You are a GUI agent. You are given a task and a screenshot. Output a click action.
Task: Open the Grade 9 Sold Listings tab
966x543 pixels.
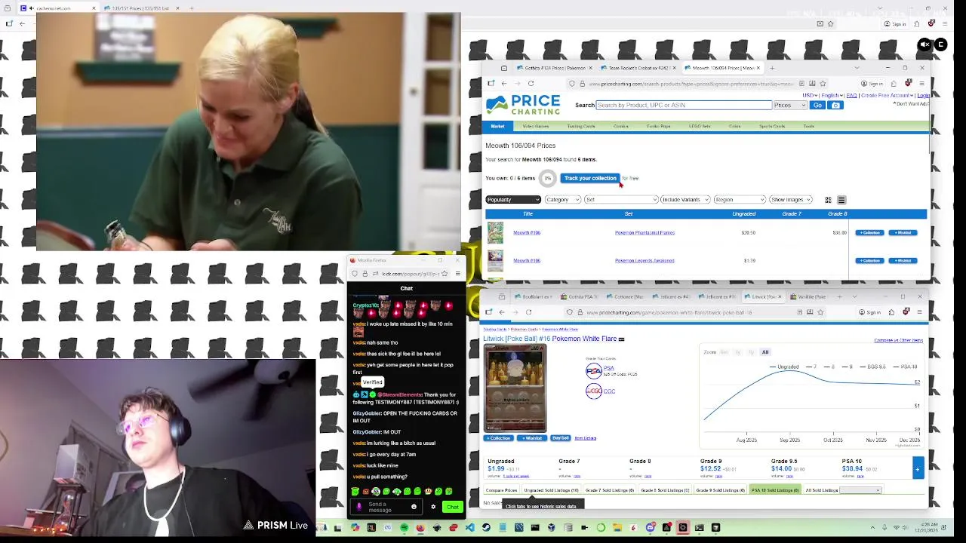[x=720, y=490]
